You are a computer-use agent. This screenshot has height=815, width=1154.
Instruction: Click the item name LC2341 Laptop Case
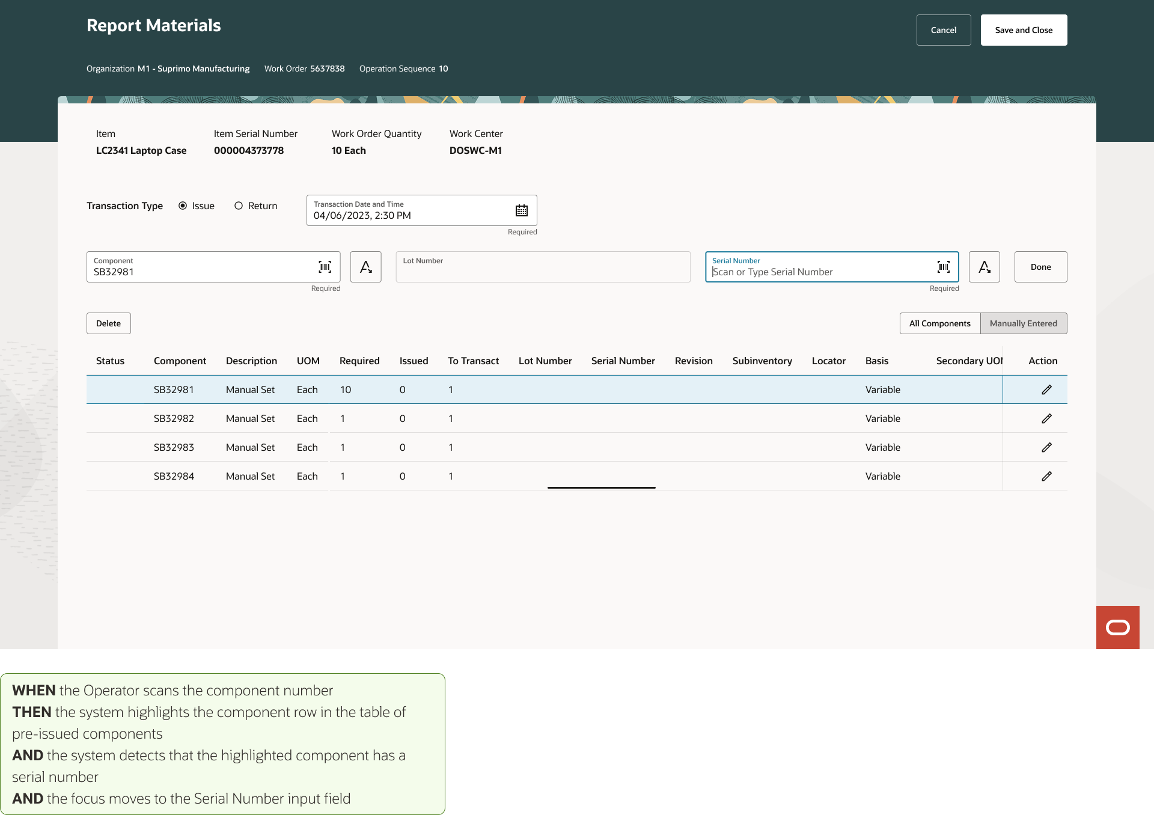[141, 150]
